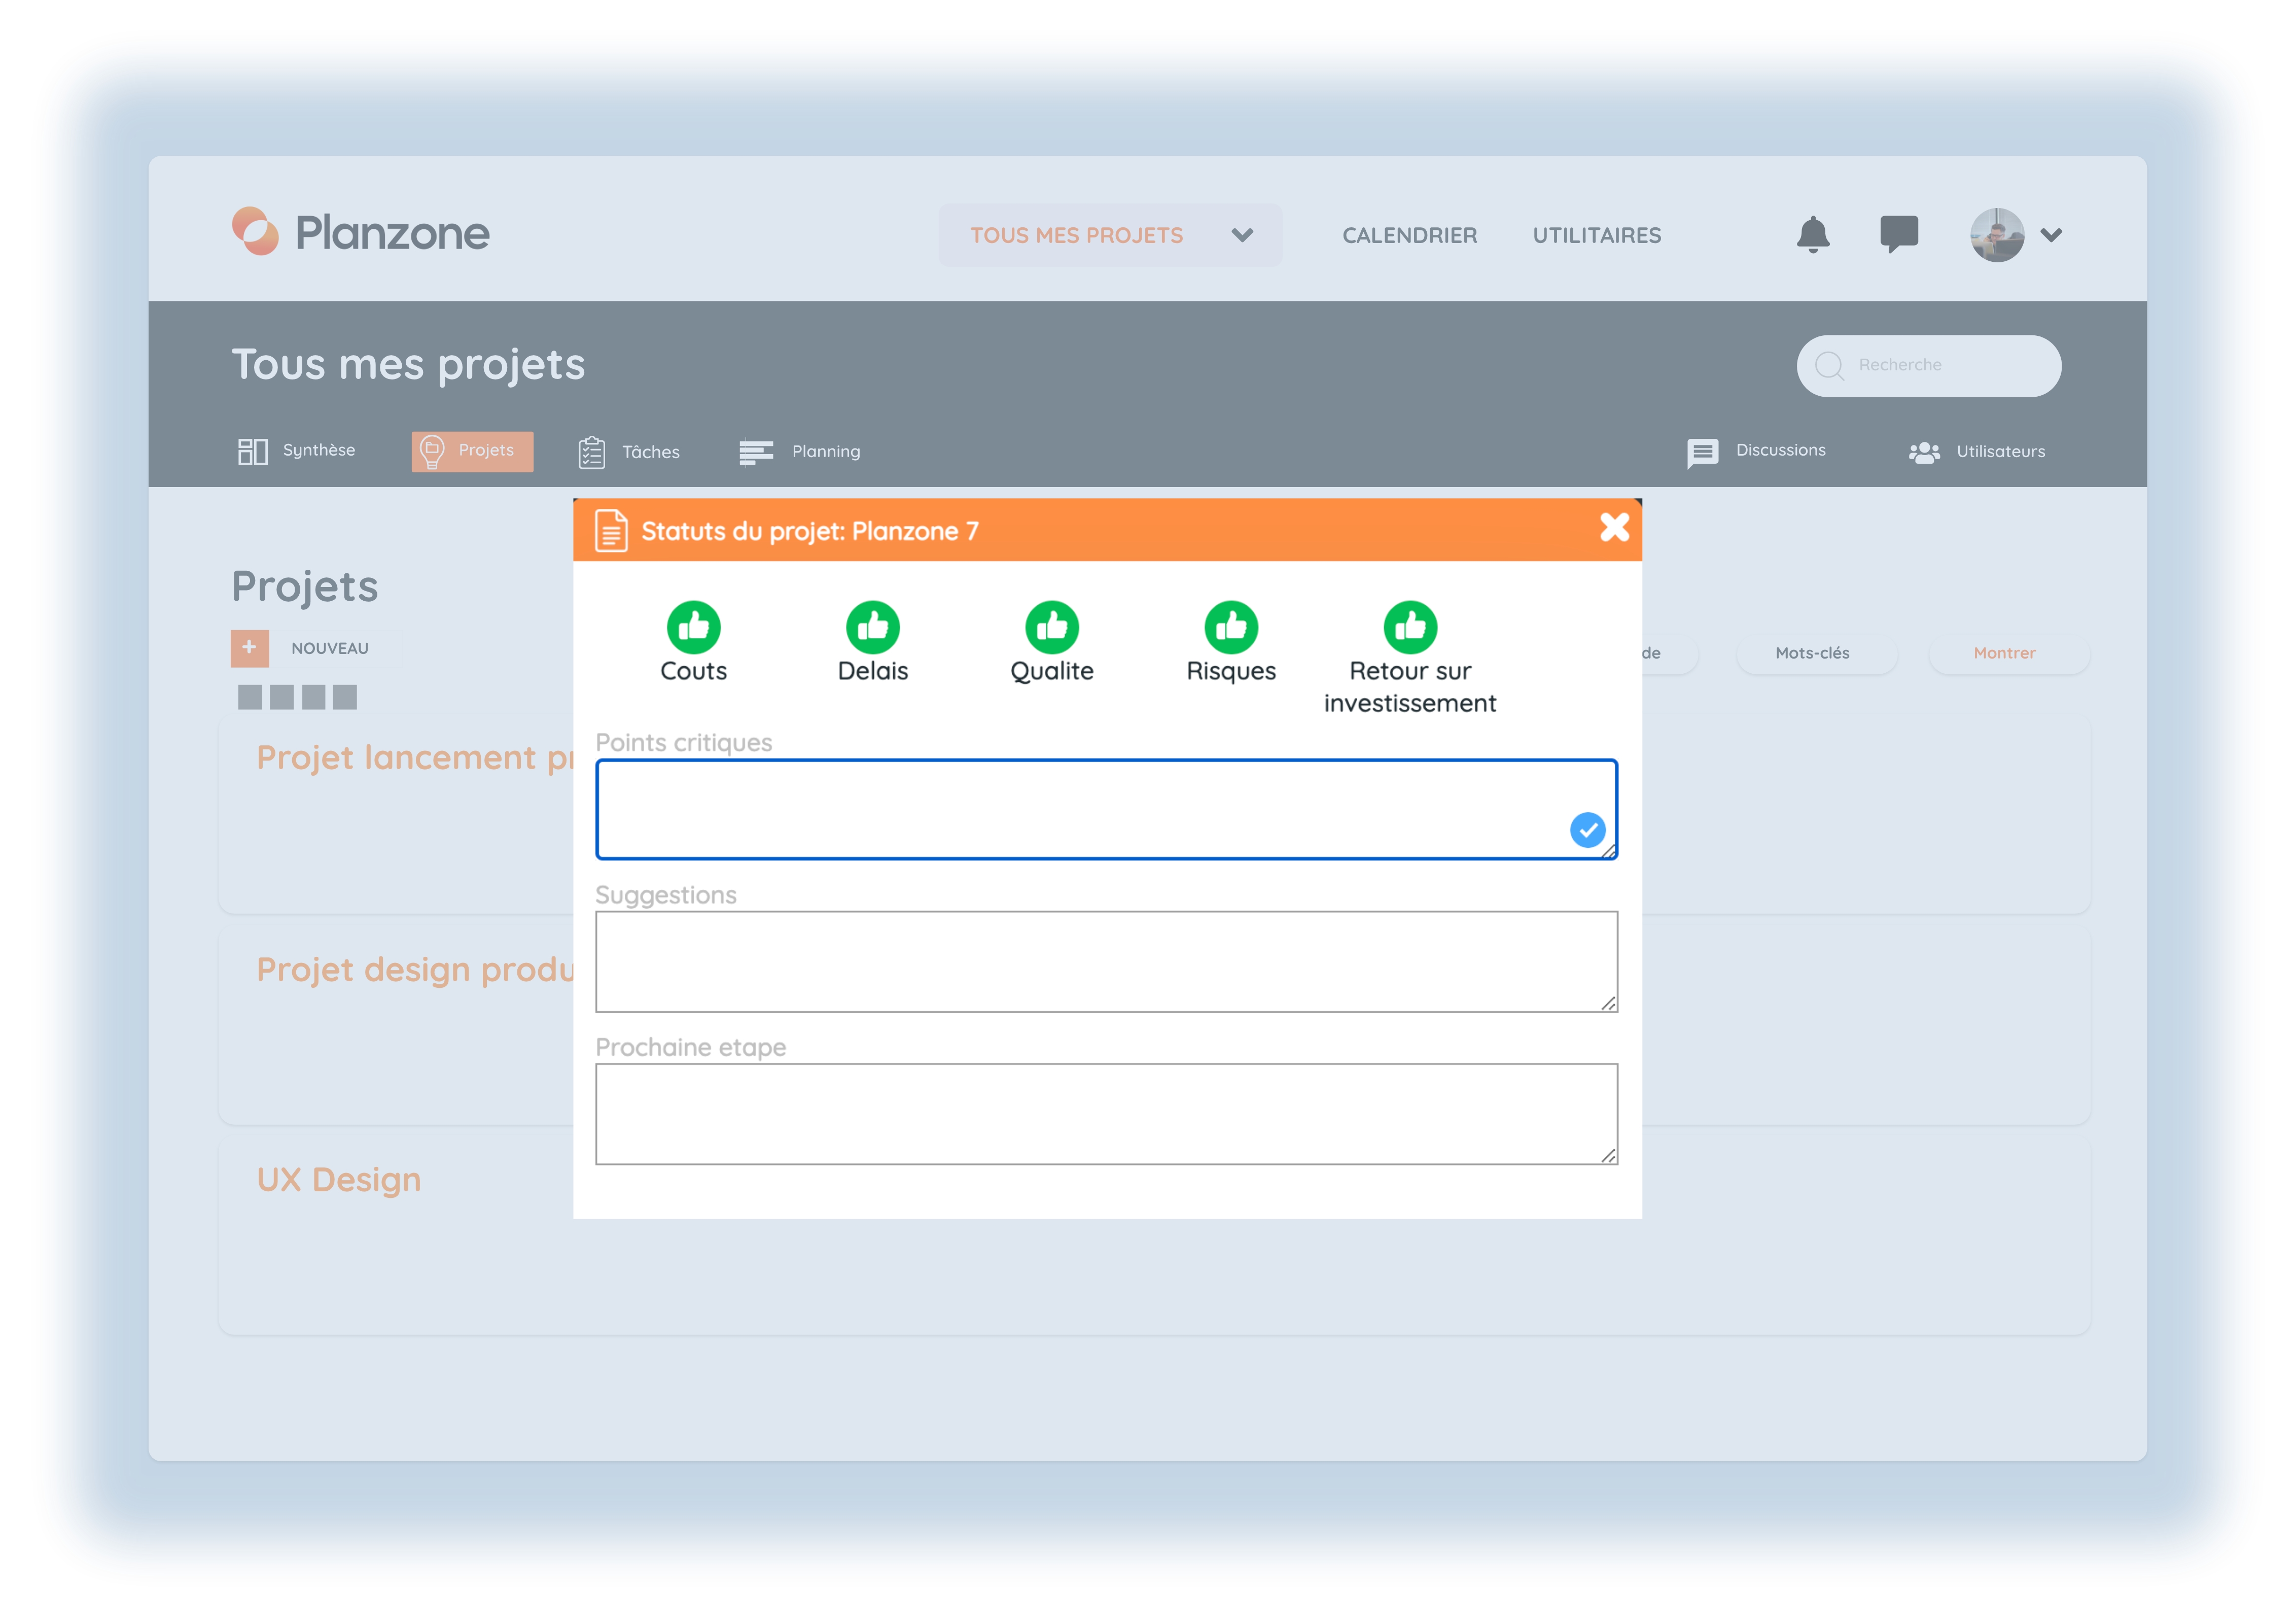Click the document icon in dialog header

tap(611, 530)
